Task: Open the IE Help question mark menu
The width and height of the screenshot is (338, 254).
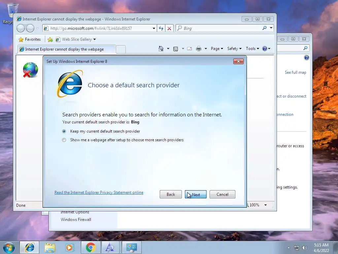Action: [266, 49]
